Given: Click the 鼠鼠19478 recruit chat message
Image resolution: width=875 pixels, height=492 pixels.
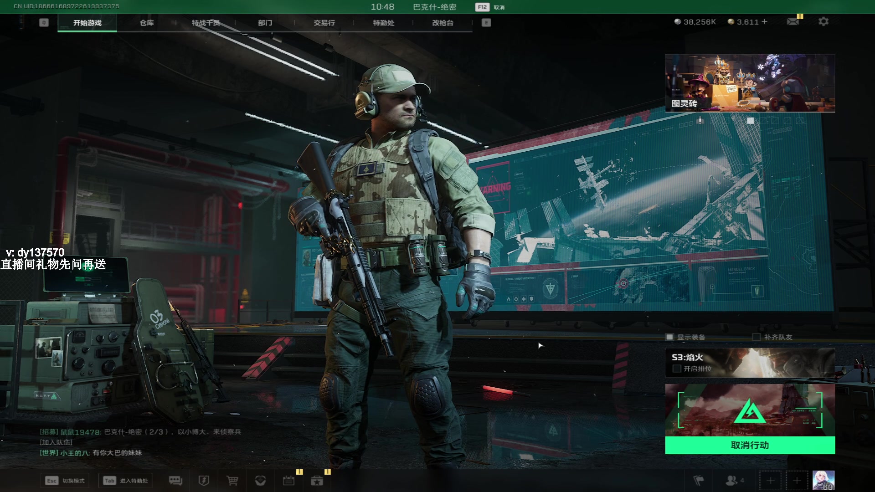Looking at the screenshot, I should click(x=140, y=432).
